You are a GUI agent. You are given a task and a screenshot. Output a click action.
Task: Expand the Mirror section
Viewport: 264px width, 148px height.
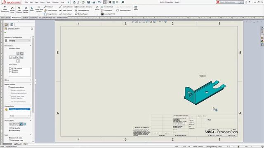[30, 80]
